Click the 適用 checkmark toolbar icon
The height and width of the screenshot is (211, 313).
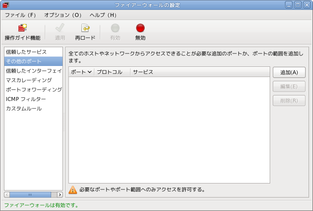coord(60,28)
